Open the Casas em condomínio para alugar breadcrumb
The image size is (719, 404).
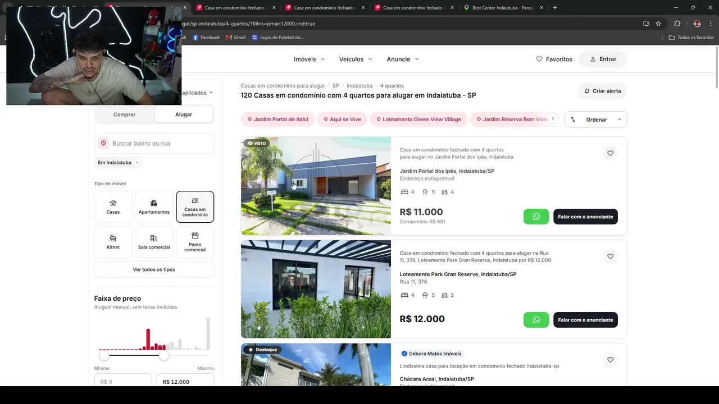[x=283, y=86]
